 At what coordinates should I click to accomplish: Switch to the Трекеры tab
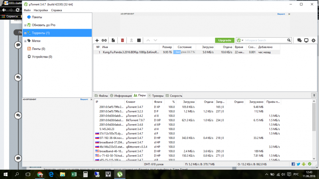click(x=158, y=95)
